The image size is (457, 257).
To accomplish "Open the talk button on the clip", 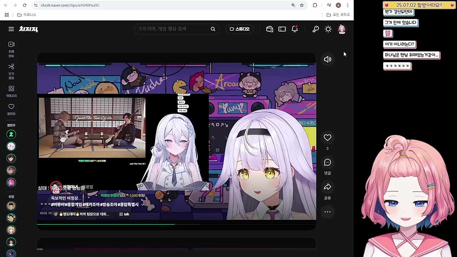I will (x=124, y=214).
